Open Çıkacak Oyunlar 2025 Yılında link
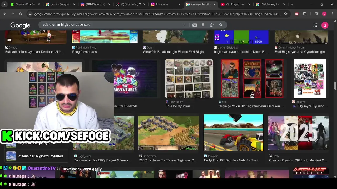This screenshot has height=189, width=337. (x=298, y=160)
